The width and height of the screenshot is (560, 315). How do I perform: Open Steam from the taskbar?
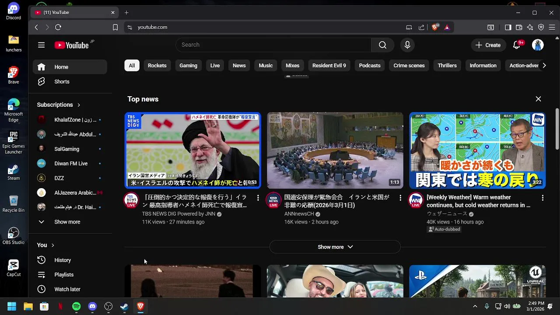click(x=124, y=307)
